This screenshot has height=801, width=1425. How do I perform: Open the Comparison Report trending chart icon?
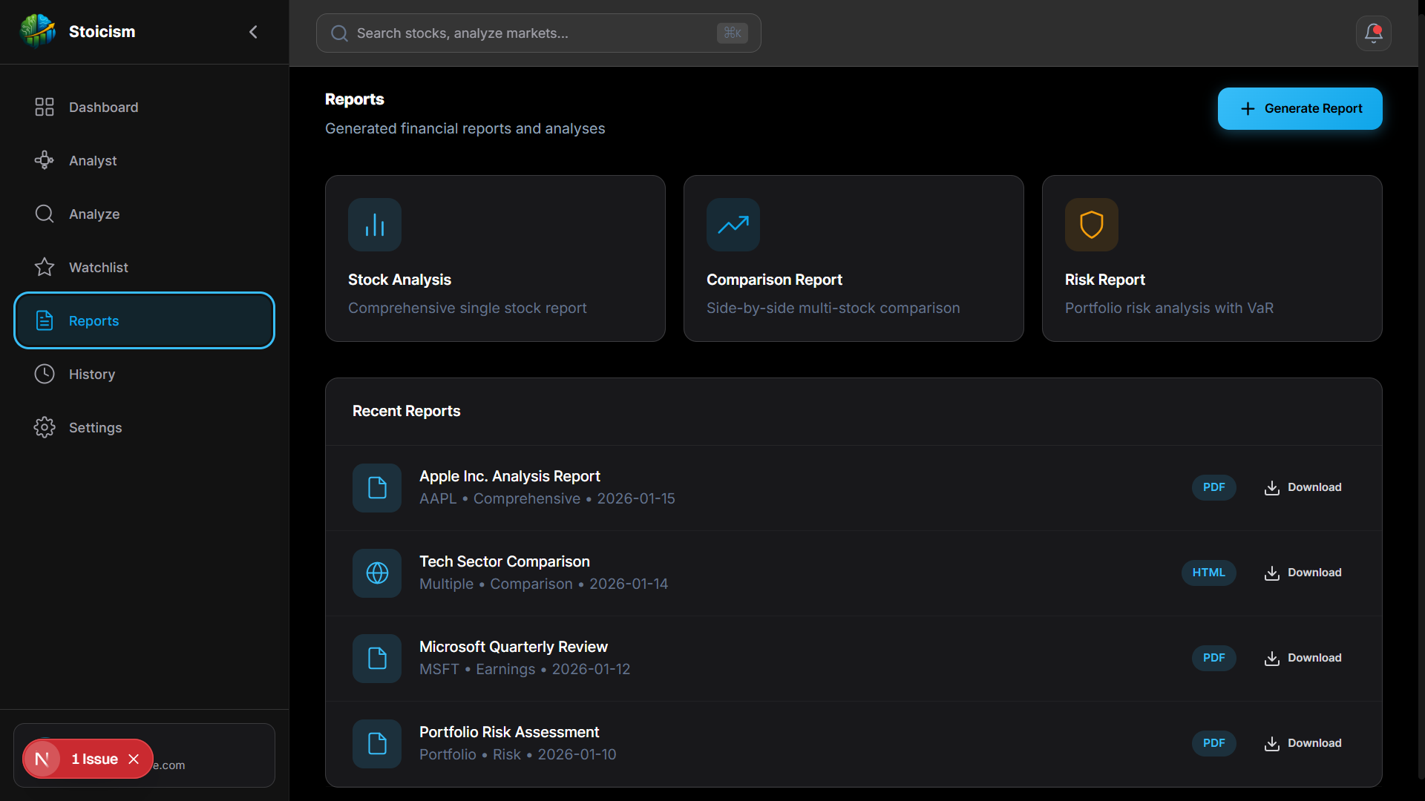[x=733, y=225]
